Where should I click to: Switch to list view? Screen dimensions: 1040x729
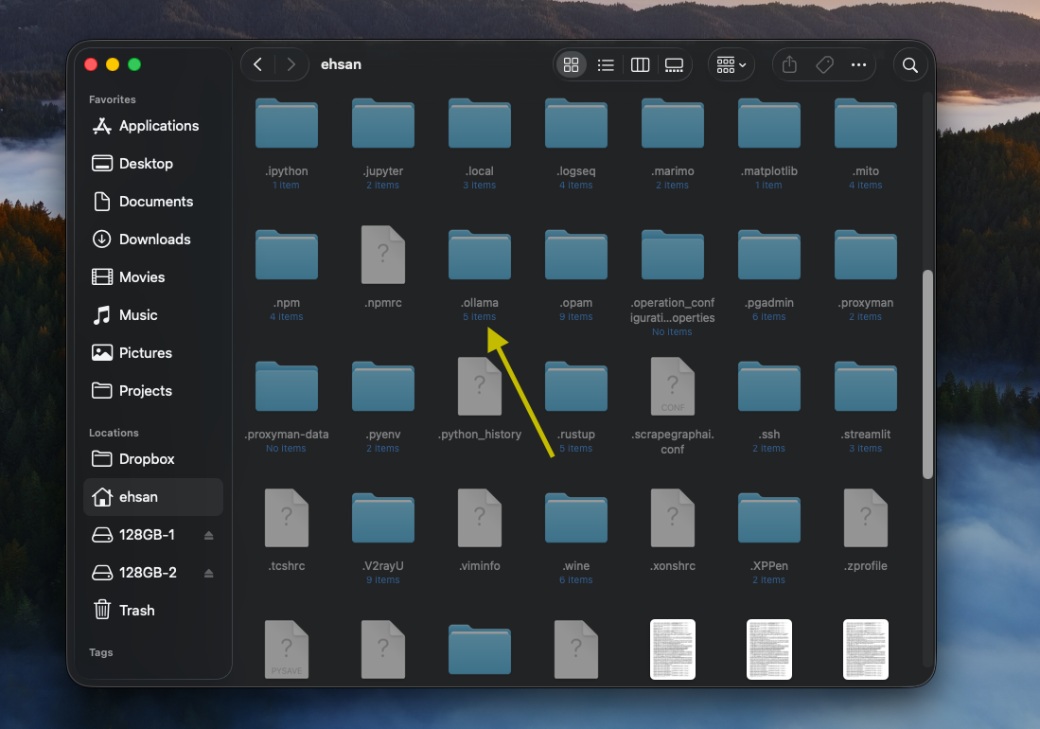tap(606, 65)
